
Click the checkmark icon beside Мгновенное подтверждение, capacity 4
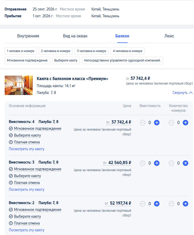(11, 128)
